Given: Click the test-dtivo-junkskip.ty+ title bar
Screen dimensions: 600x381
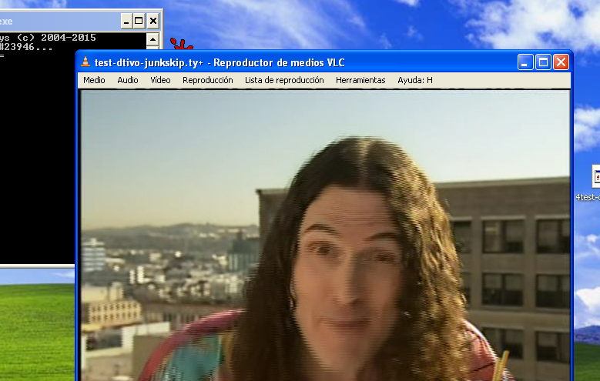Looking at the screenshot, I should pyautogui.click(x=308, y=62).
